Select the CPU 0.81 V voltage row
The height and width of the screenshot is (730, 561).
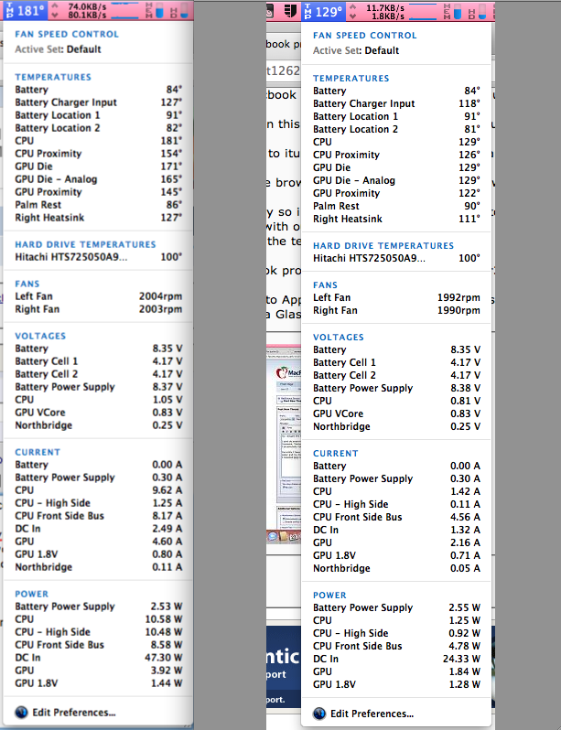tap(396, 401)
